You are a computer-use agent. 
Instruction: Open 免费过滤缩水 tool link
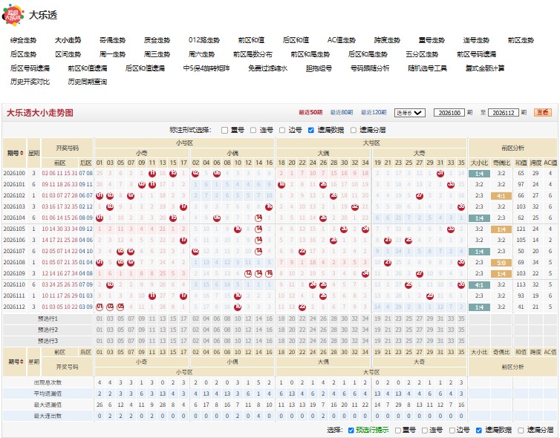coord(268,68)
